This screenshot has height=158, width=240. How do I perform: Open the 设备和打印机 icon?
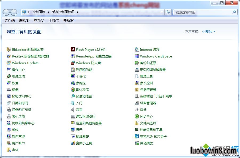coord(9,110)
